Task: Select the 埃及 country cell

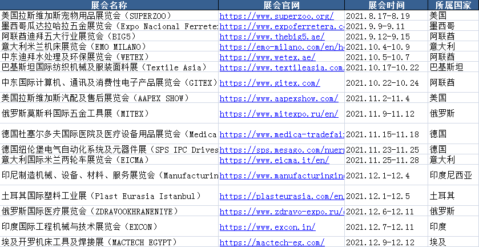Action: click(453, 242)
